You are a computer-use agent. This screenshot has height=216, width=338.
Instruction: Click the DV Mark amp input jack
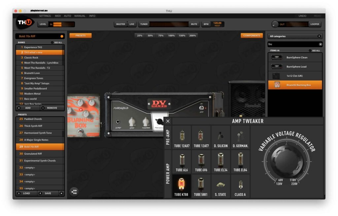point(118,122)
